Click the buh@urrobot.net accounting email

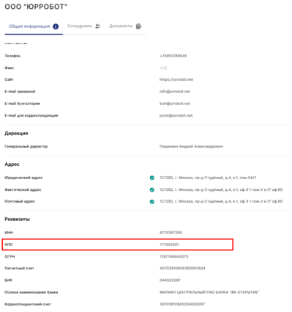[175, 104]
